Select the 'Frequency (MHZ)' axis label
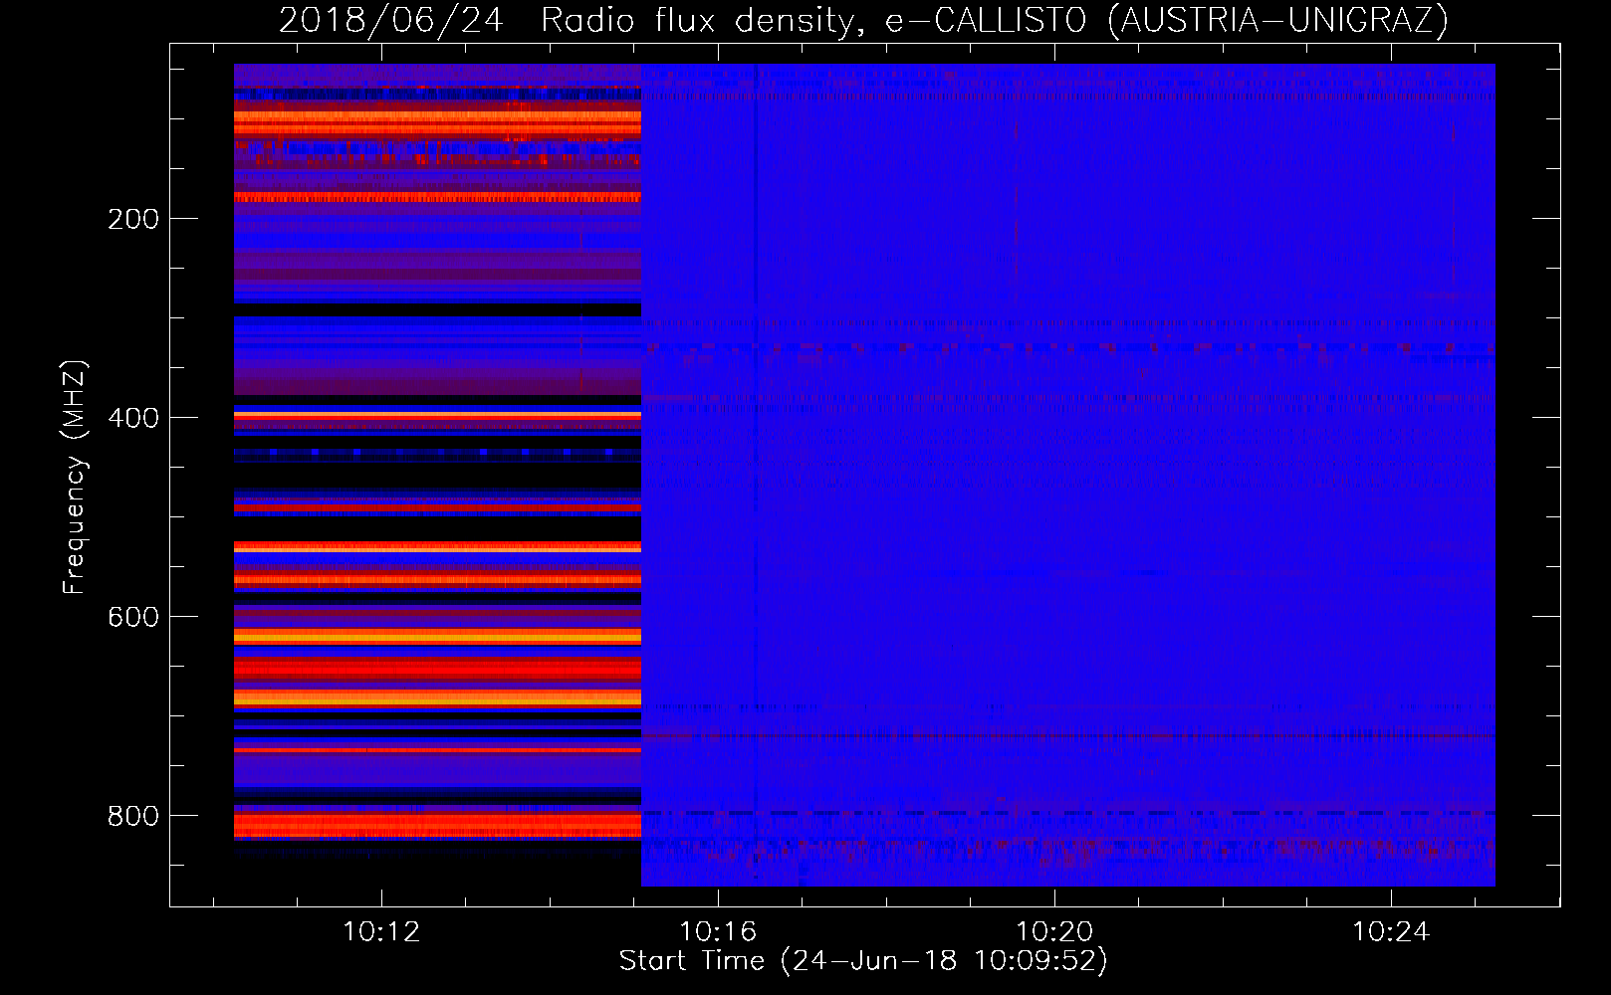1611x995 pixels. click(x=75, y=478)
